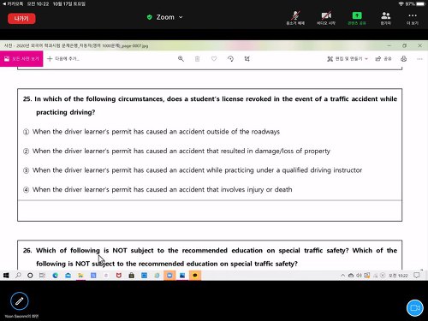Open the Zoom 더 보기 more menu
The image size is (428, 321).
(x=413, y=18)
